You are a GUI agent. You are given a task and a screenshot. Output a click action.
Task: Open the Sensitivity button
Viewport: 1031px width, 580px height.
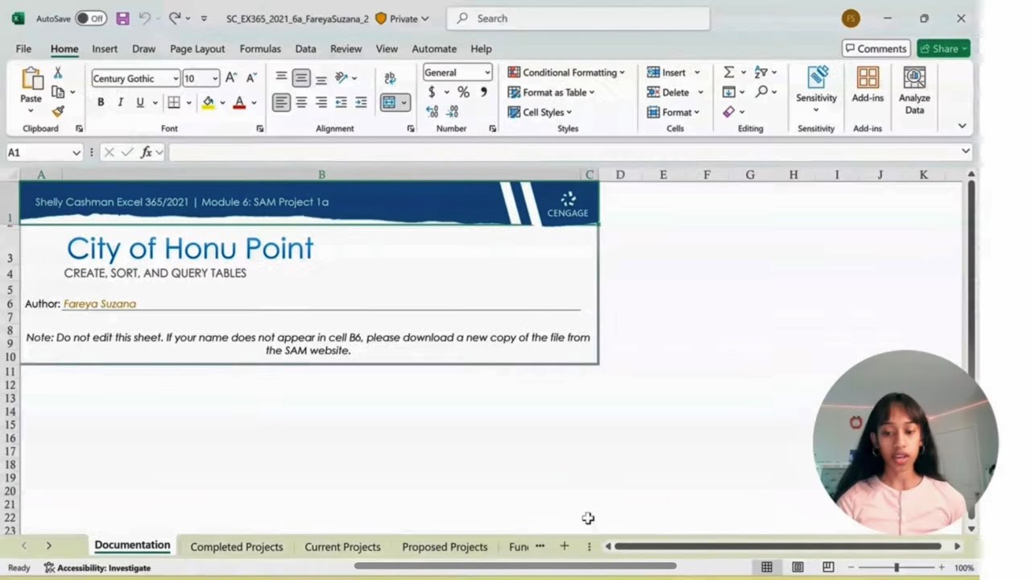pyautogui.click(x=817, y=90)
